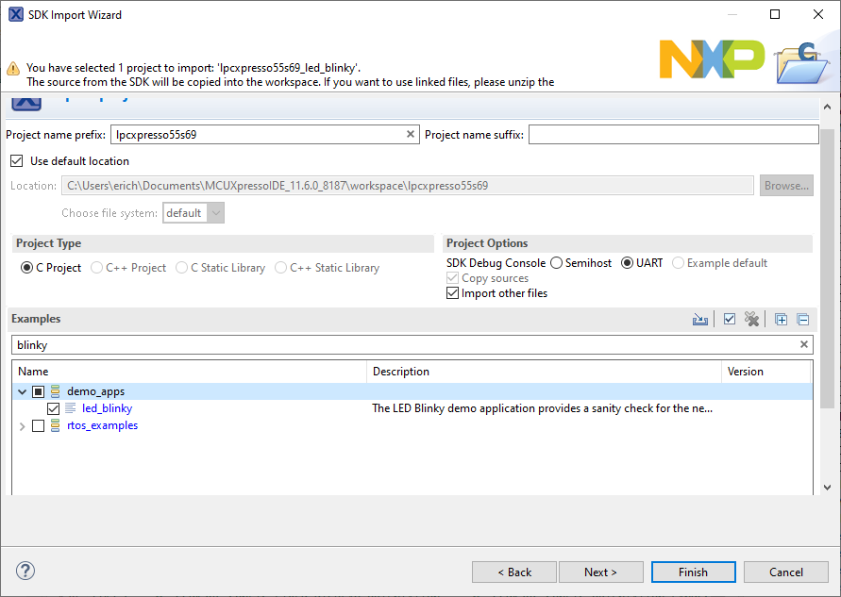The height and width of the screenshot is (597, 841).
Task: Uncheck the led_blinky example
Action: click(x=54, y=408)
